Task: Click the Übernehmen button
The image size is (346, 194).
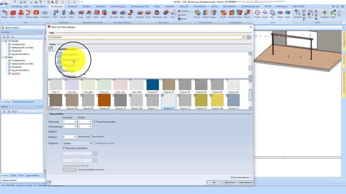Action: [x=245, y=182]
